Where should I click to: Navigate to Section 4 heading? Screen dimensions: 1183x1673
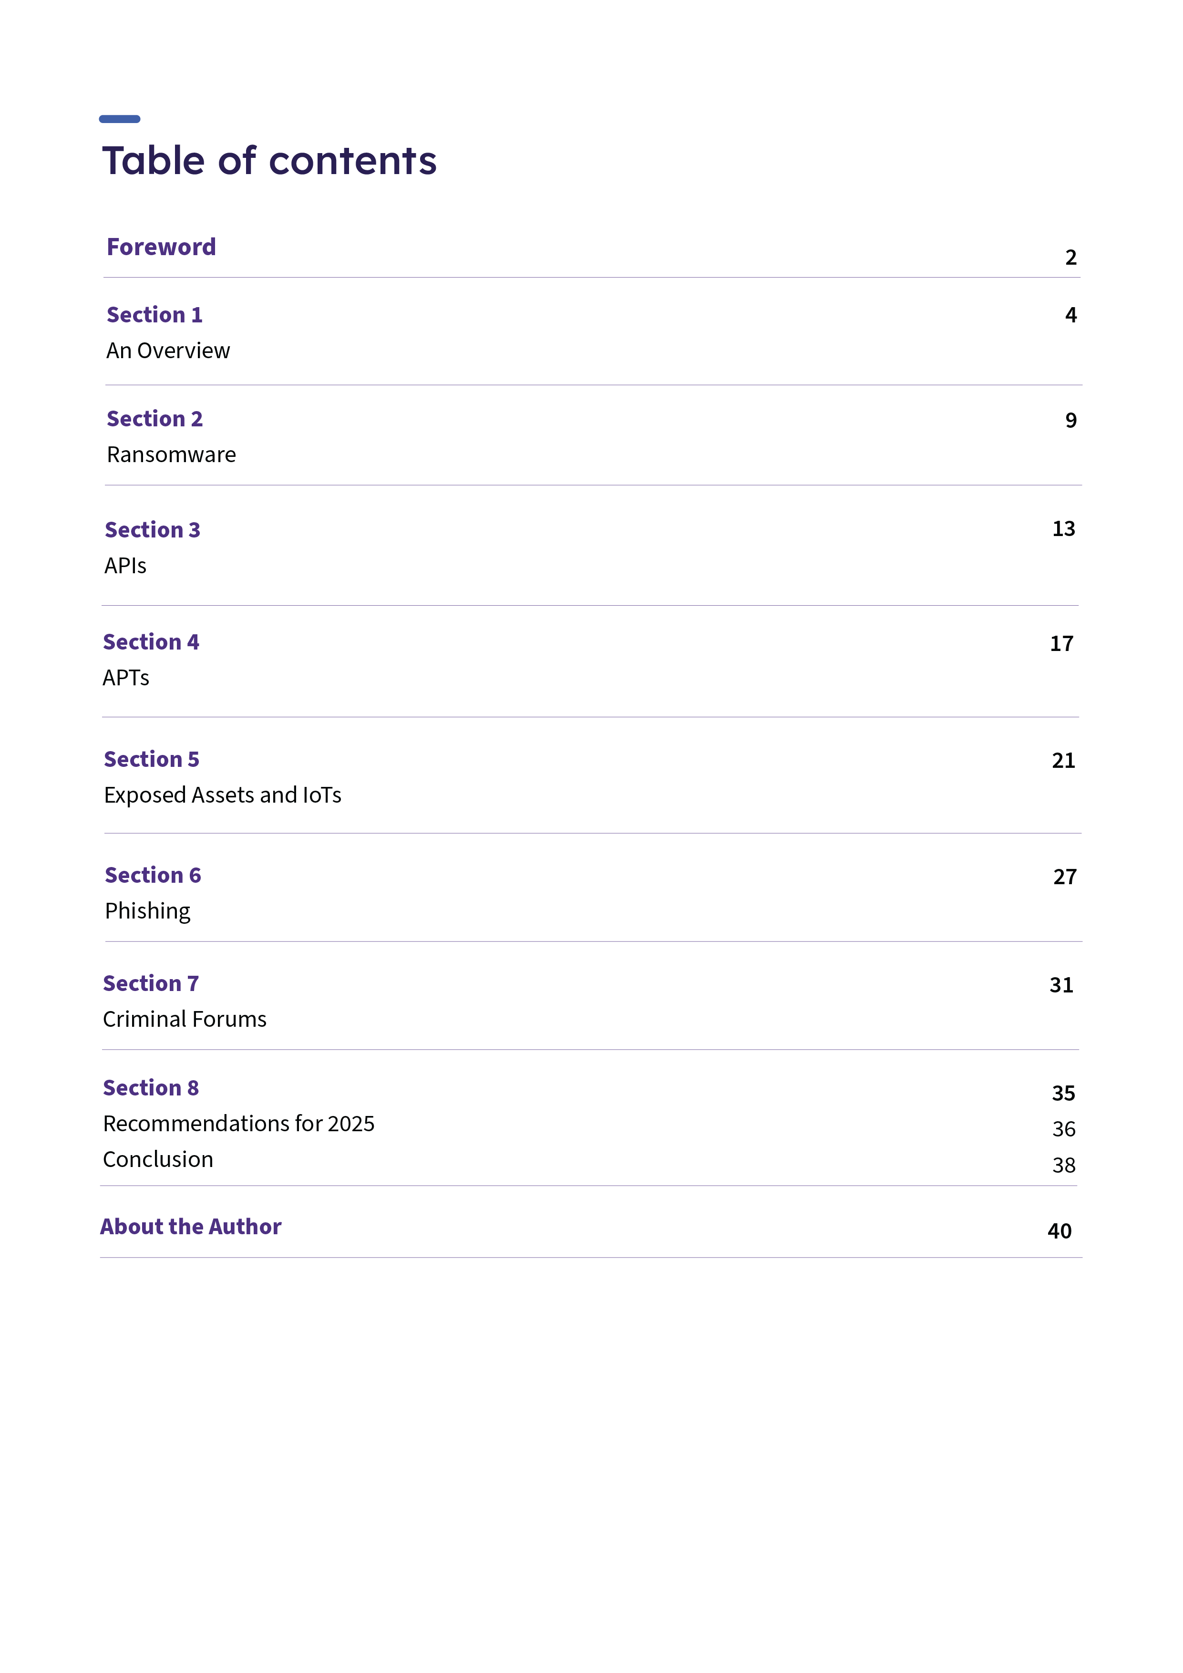click(151, 642)
